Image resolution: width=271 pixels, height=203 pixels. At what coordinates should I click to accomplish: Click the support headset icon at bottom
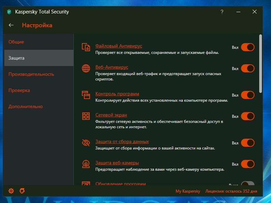pos(22,191)
